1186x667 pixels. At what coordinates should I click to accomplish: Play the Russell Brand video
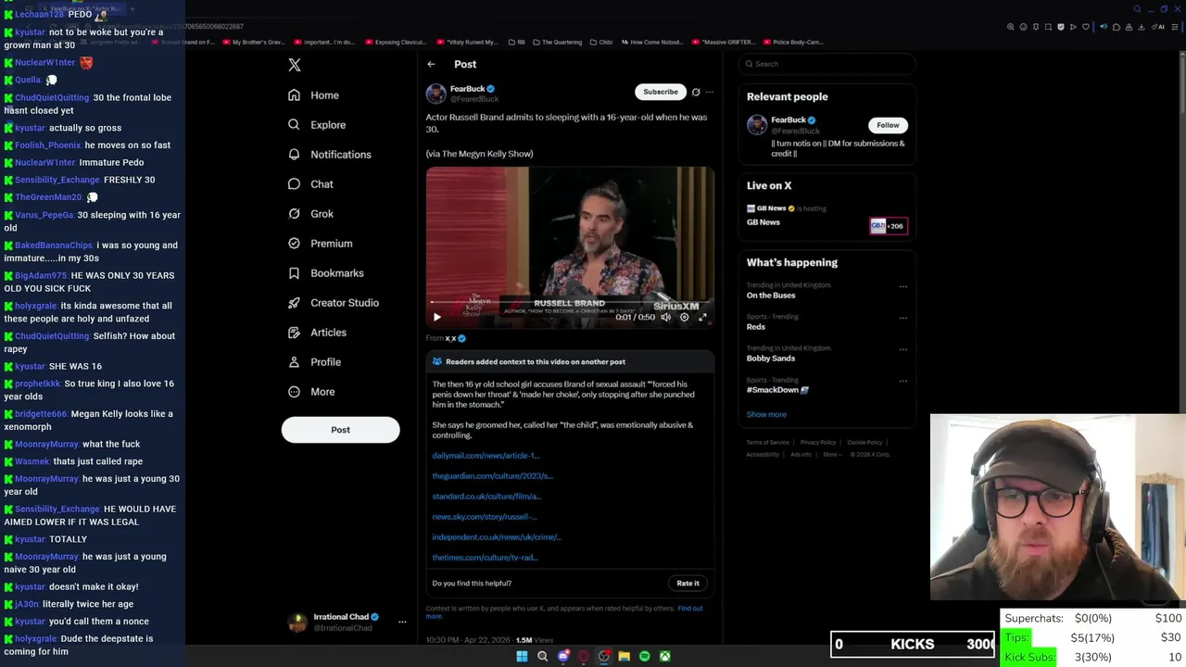coord(437,317)
